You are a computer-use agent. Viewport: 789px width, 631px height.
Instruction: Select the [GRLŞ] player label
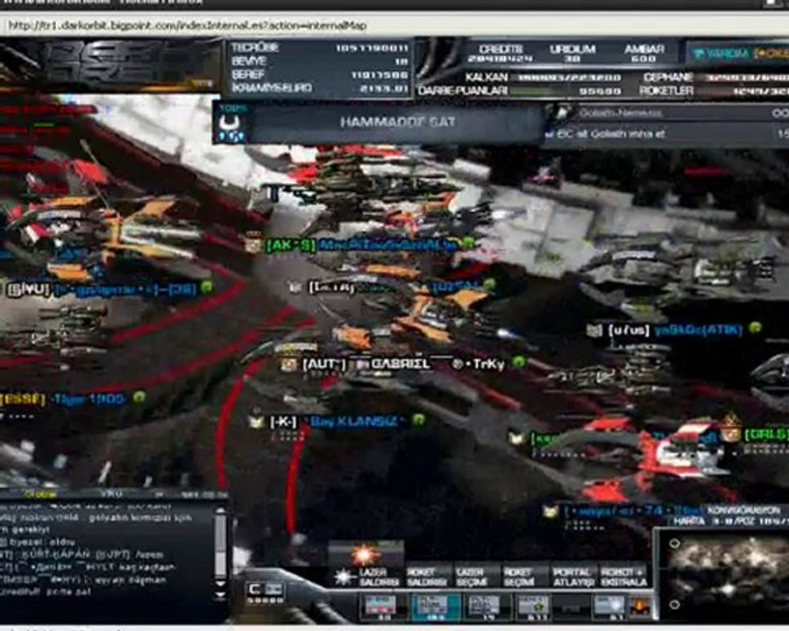click(x=766, y=435)
